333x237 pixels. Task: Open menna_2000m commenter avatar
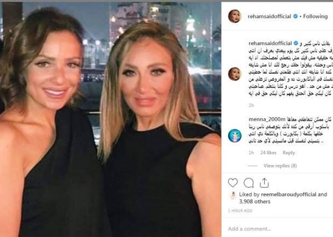pyautogui.click(x=235, y=135)
